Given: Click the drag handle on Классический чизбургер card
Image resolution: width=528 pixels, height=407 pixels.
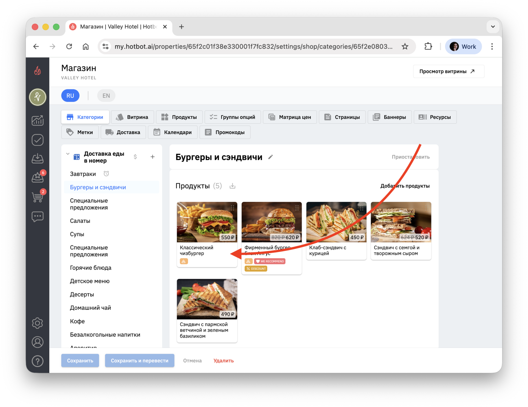Looking at the screenshot, I should pyautogui.click(x=233, y=208).
